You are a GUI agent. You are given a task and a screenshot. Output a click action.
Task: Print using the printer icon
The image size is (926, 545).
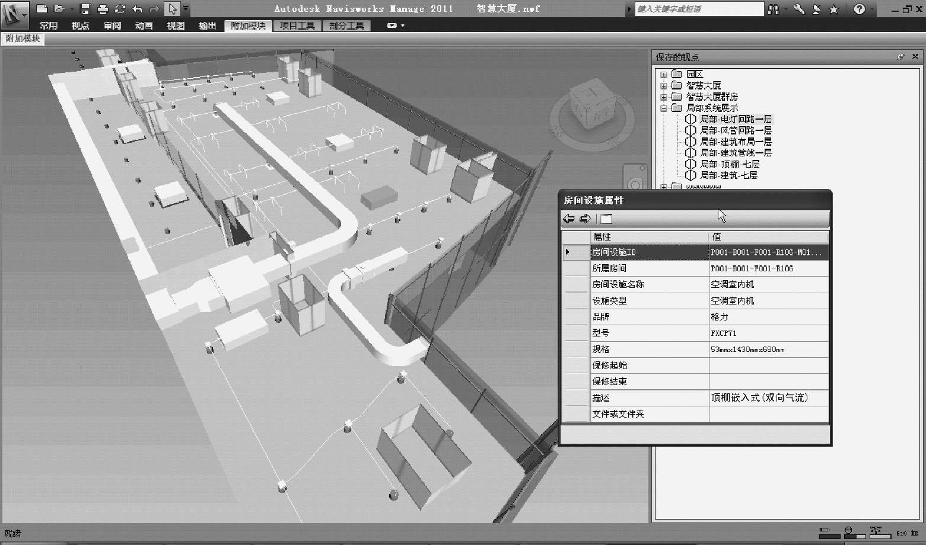click(103, 9)
